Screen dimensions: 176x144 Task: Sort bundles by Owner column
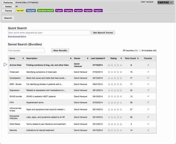click(81, 58)
